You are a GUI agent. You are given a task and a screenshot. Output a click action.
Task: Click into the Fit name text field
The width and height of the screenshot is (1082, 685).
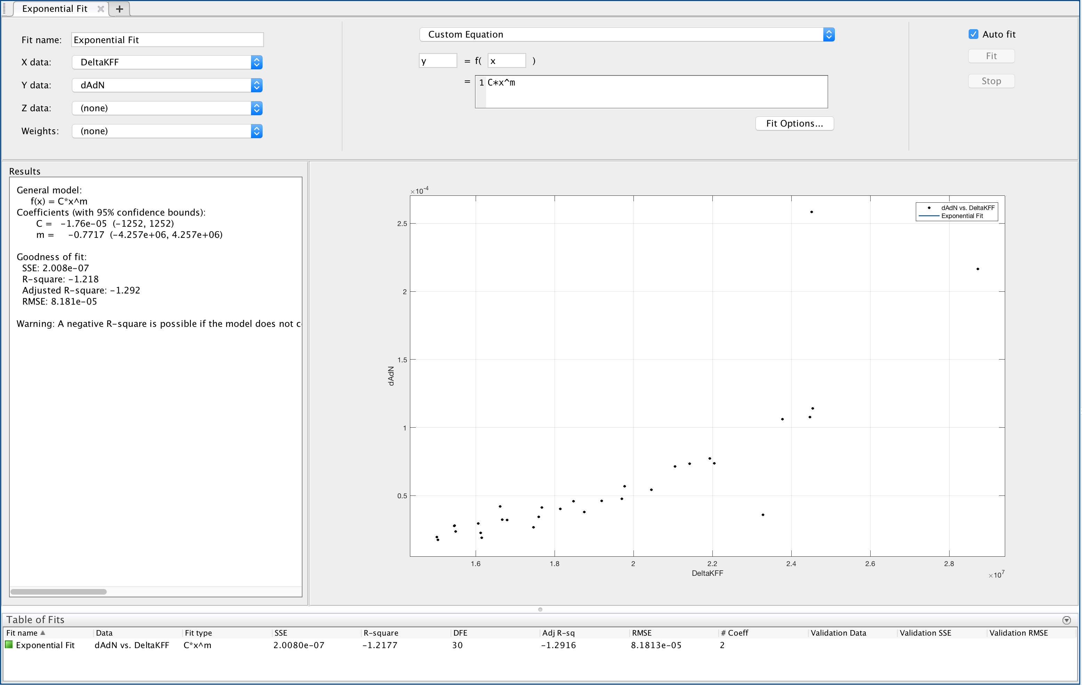[x=167, y=40]
